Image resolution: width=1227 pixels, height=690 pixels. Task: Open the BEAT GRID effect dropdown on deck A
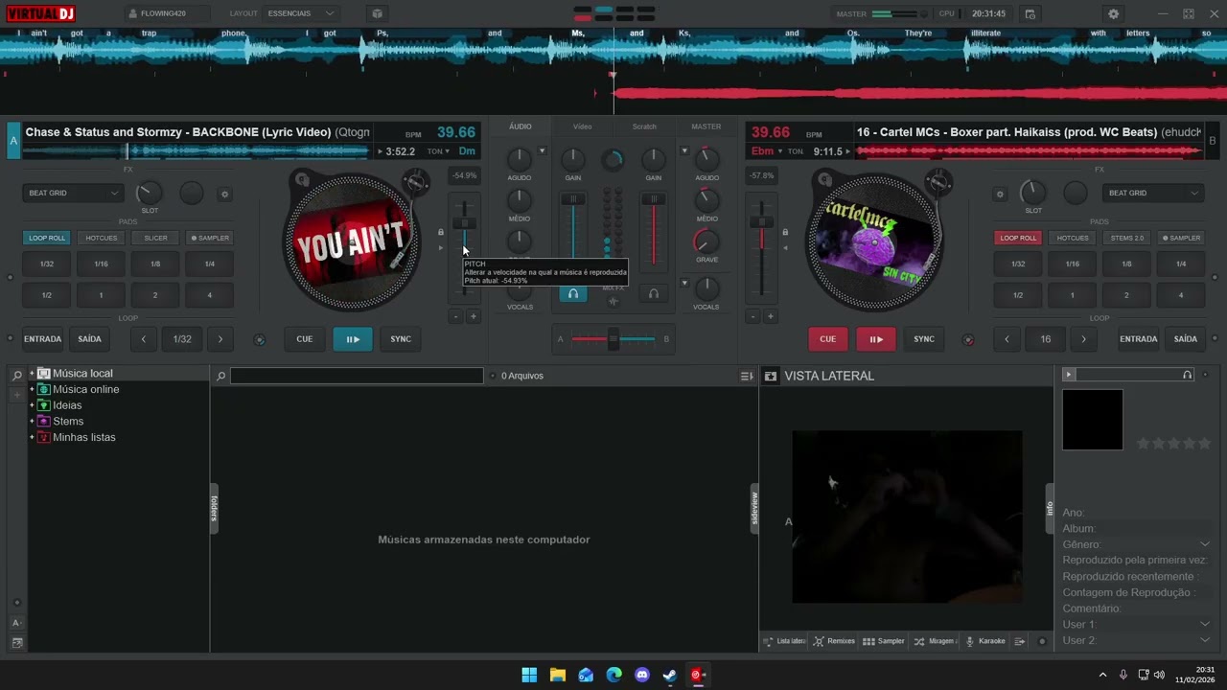click(73, 194)
